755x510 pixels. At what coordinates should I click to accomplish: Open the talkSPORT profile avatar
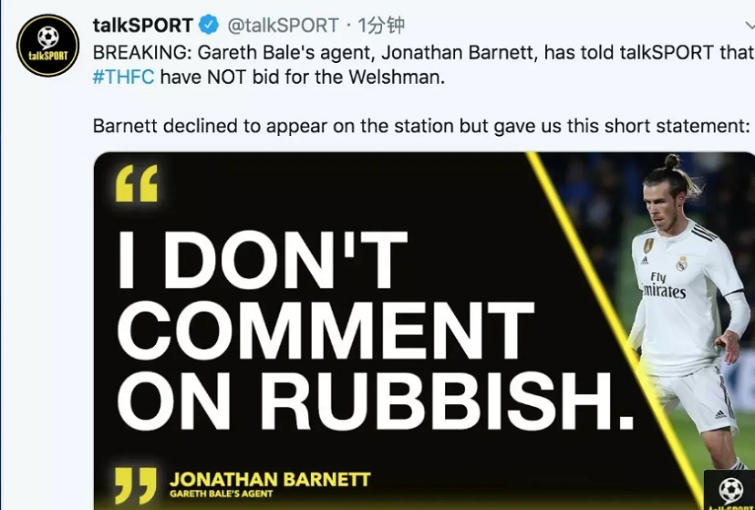47,46
